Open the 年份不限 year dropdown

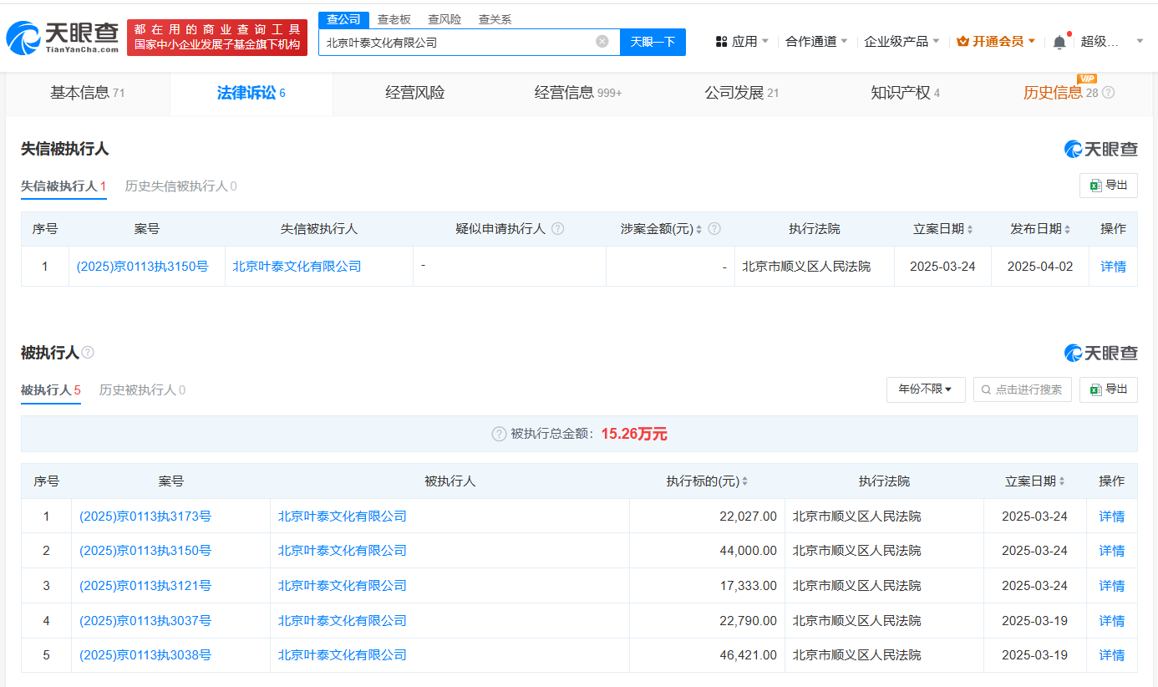[x=925, y=389]
